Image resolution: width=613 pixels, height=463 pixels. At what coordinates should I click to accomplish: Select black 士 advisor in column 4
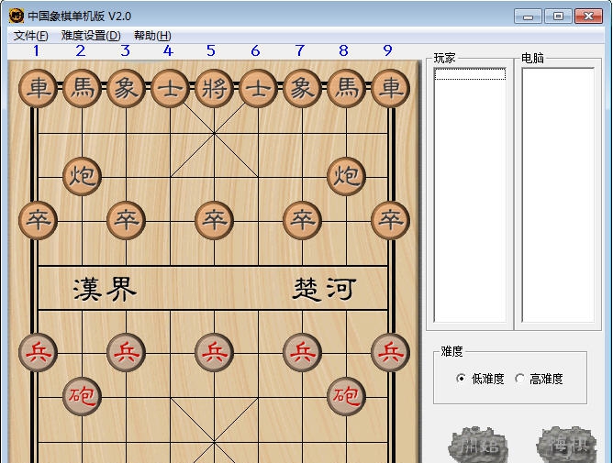[170, 88]
